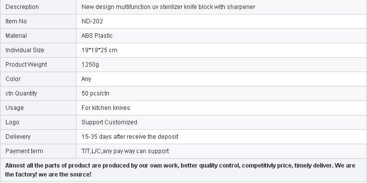Click the bold factory statement paragraph

[x=180, y=170]
